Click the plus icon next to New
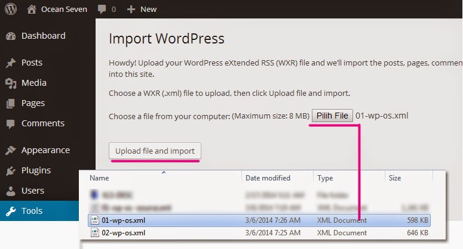Viewport: 463px width, 249px height. click(131, 10)
